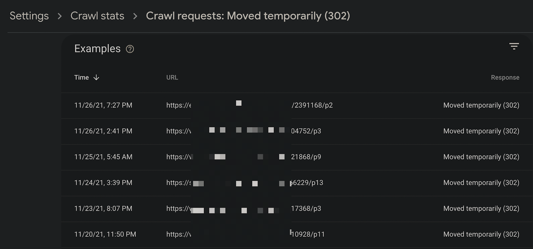Click the help icon beside Examples

point(130,49)
